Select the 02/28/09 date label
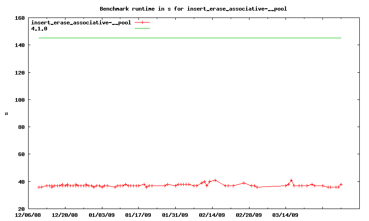The height and width of the screenshot is (221, 369). pyautogui.click(x=249, y=215)
